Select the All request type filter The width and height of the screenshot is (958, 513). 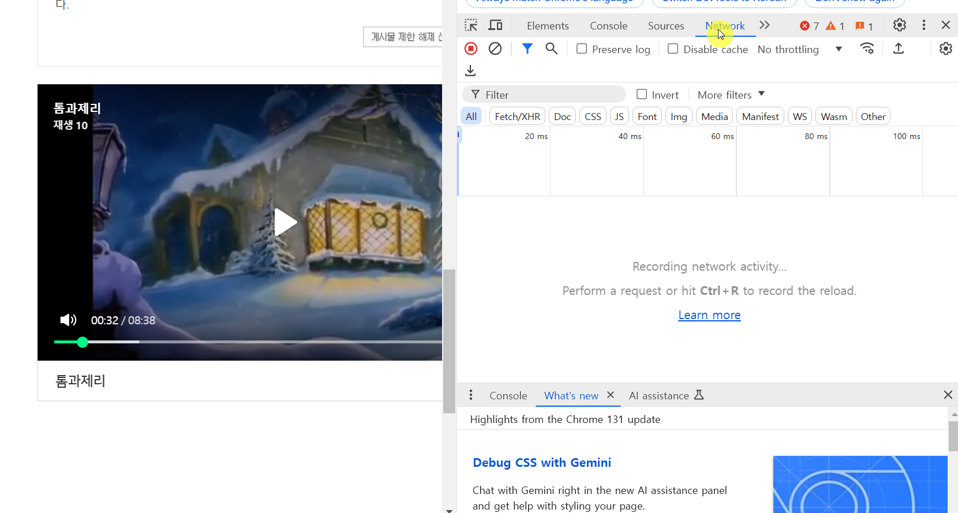471,117
